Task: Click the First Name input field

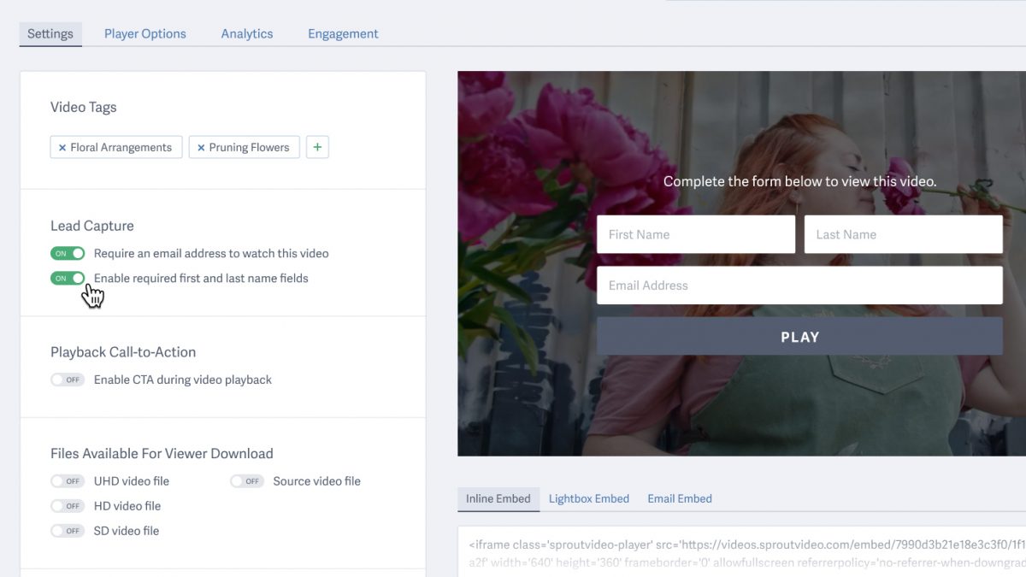Action: point(695,233)
